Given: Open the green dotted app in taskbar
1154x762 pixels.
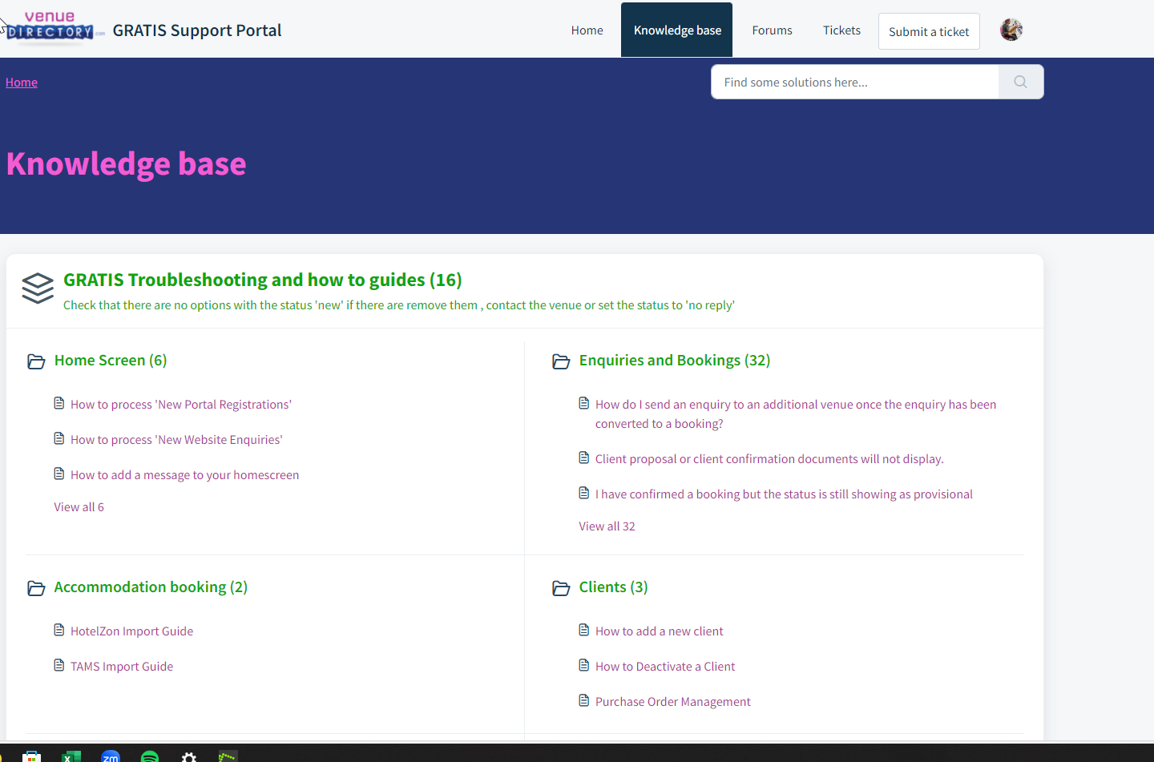Looking at the screenshot, I should (228, 756).
